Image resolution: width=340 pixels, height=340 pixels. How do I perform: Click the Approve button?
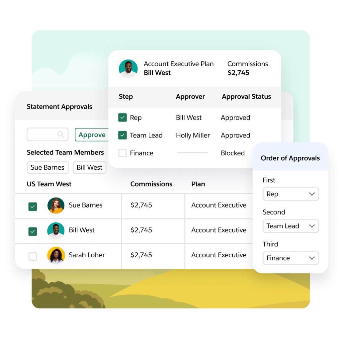(92, 135)
